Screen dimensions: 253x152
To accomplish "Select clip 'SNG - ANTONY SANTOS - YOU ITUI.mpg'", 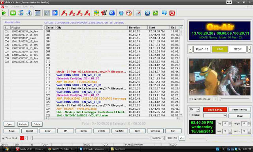I will click(82, 115).
